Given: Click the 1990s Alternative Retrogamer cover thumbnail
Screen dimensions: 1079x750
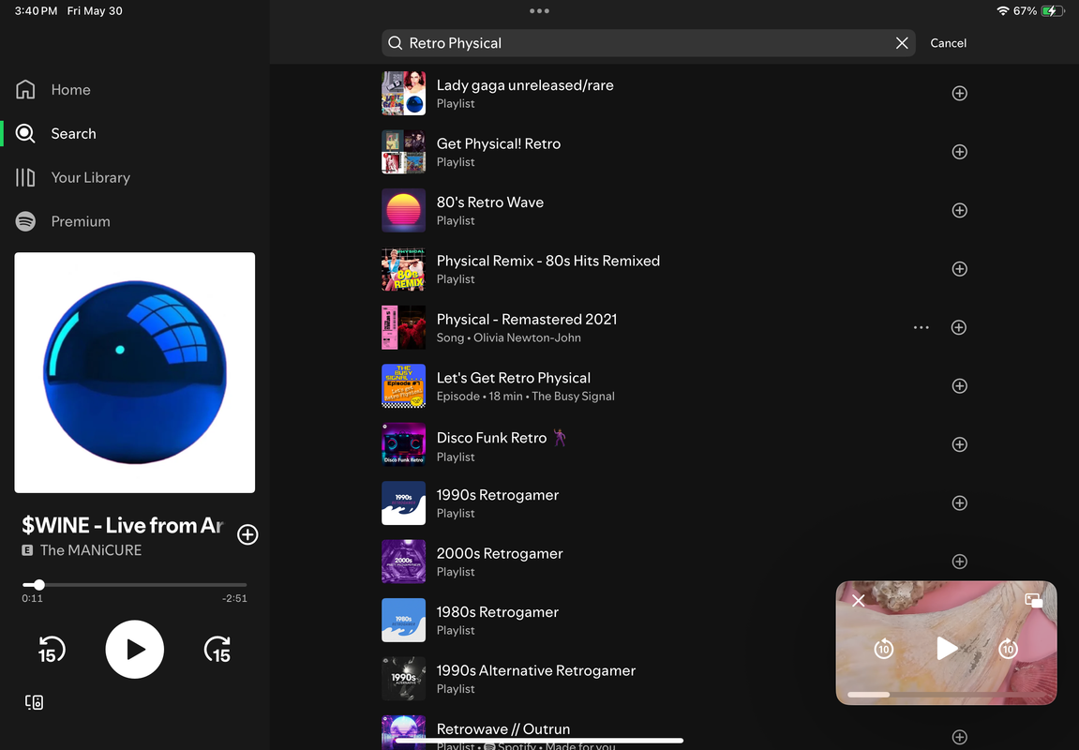Looking at the screenshot, I should point(403,679).
